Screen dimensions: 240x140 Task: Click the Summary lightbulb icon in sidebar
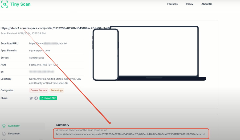(x=4, y=126)
